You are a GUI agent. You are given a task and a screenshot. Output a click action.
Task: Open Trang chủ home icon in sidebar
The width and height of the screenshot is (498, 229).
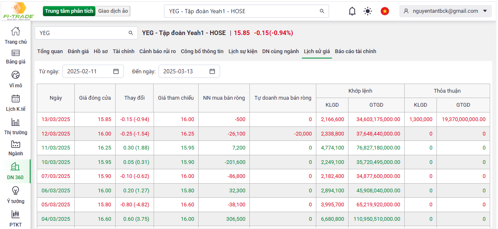click(15, 31)
